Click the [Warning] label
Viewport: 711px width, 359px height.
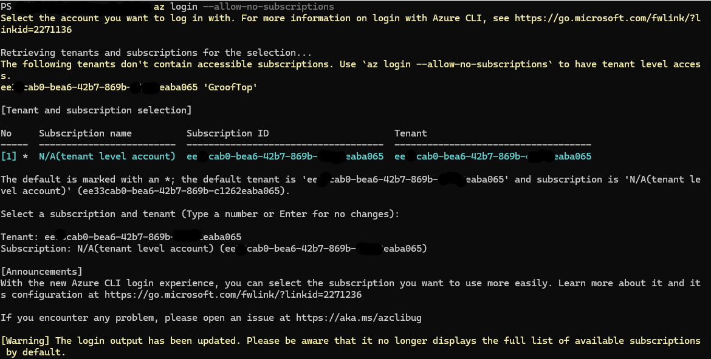(26, 341)
